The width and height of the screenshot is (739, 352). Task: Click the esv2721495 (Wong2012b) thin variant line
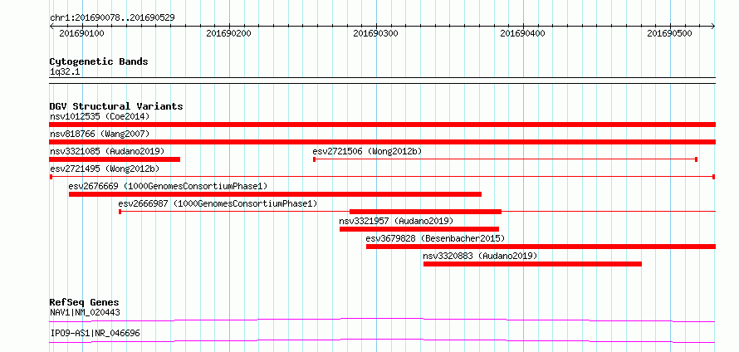tap(382, 177)
